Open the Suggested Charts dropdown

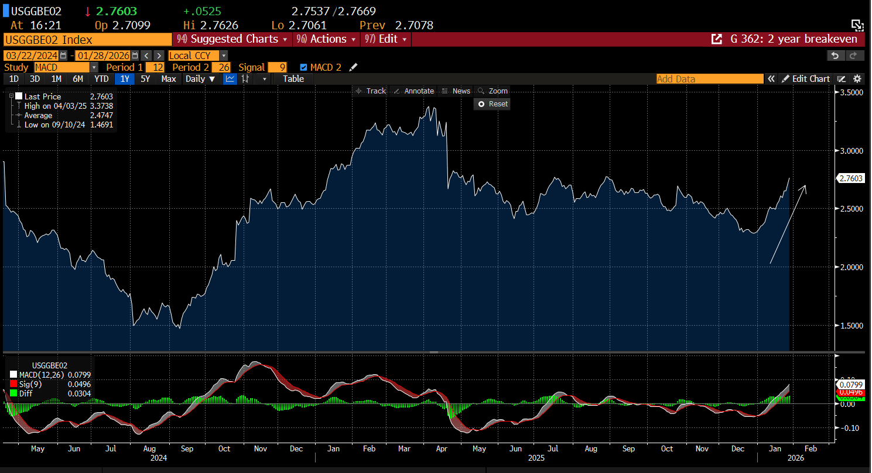[x=232, y=39]
